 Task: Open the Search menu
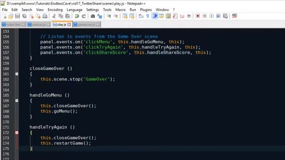point(27,10)
